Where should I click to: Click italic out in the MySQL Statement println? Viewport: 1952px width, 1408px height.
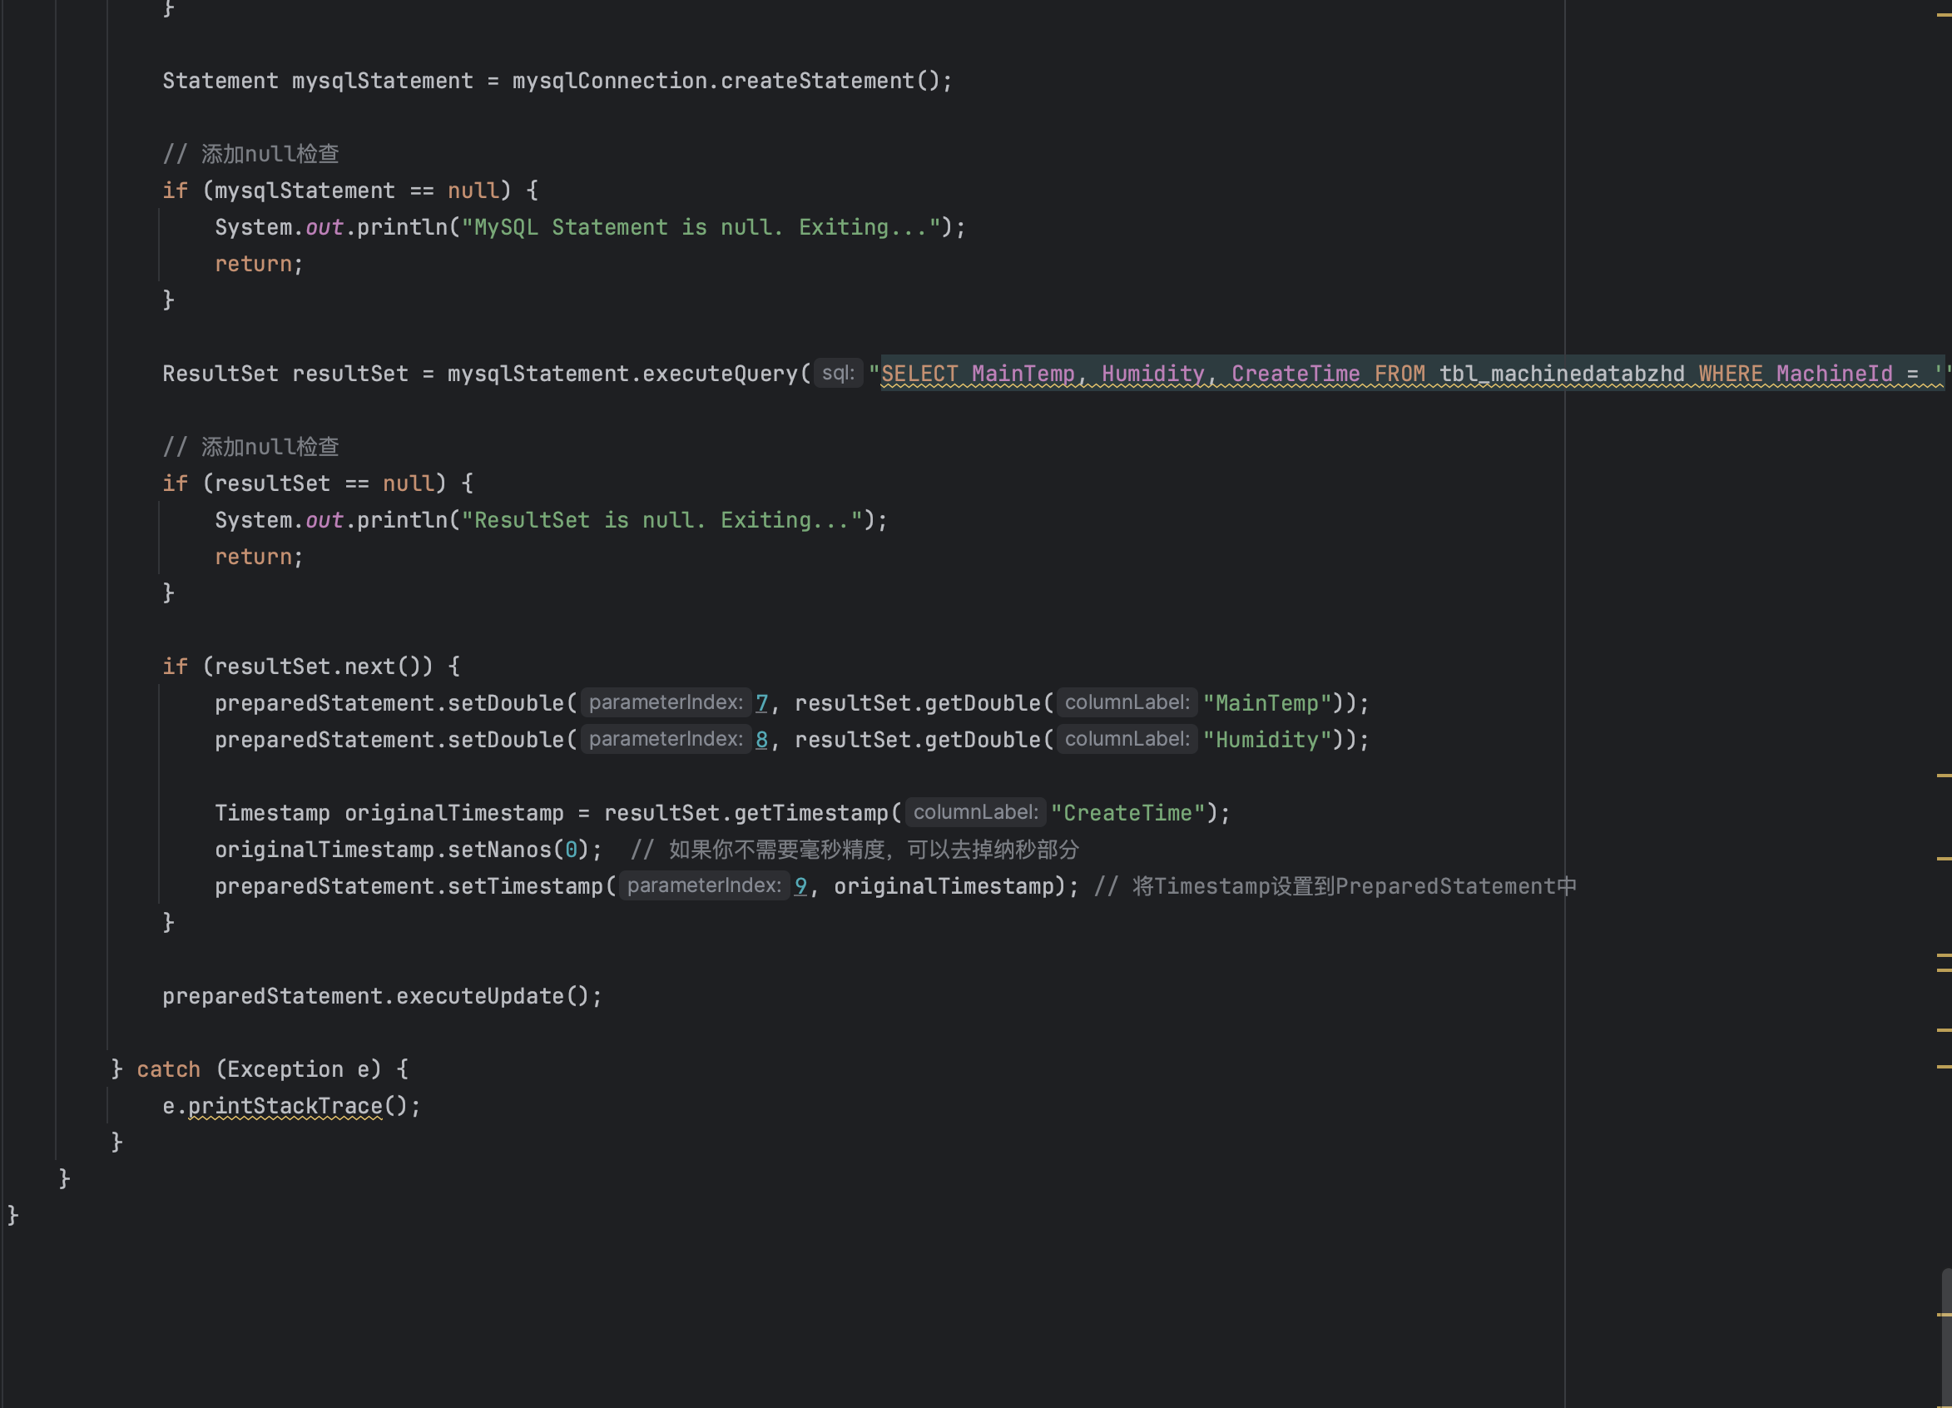click(324, 227)
